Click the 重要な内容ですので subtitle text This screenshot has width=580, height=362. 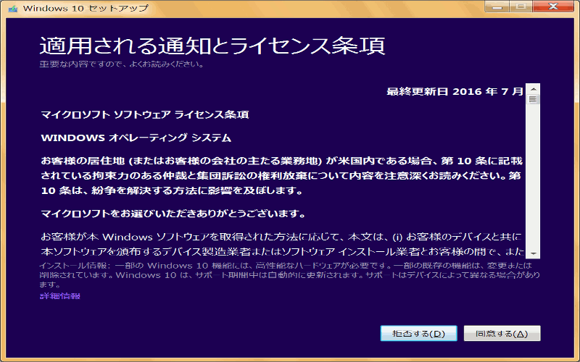click(122, 64)
